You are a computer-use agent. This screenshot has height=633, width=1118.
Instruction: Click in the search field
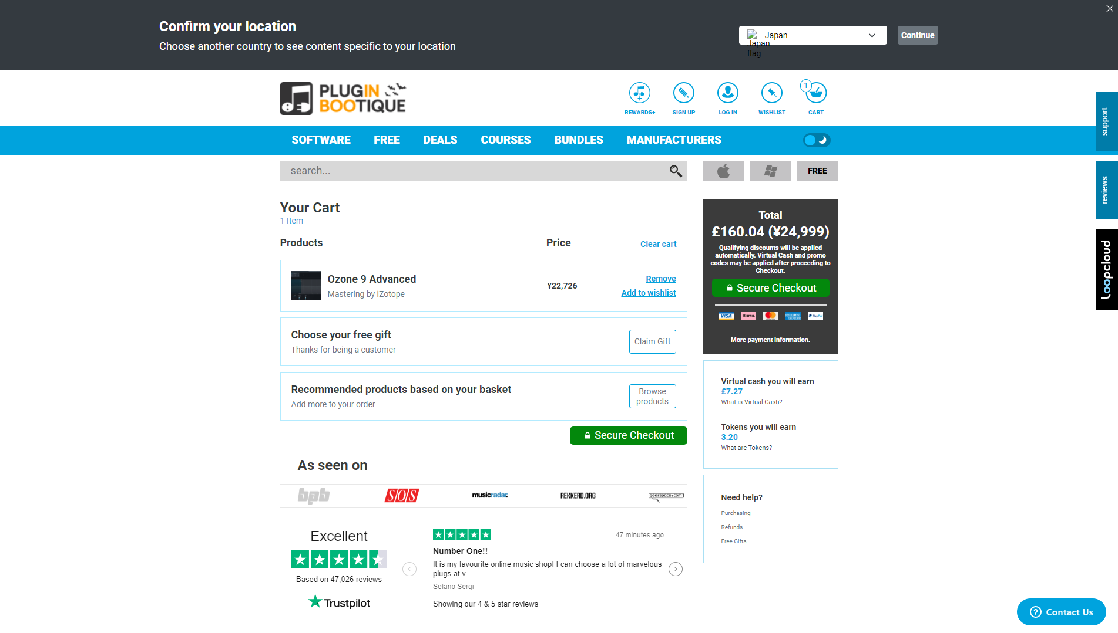pos(474,171)
